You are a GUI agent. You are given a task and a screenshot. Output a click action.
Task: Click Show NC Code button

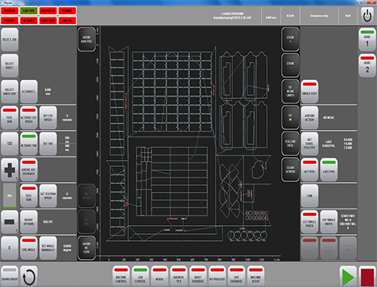[87, 248]
